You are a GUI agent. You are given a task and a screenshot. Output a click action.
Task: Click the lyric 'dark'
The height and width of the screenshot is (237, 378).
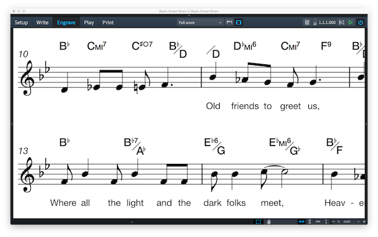[213, 203]
